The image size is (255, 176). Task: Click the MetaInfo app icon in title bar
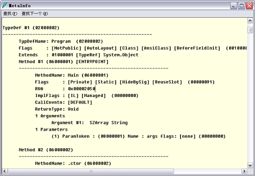[x=5, y=5]
